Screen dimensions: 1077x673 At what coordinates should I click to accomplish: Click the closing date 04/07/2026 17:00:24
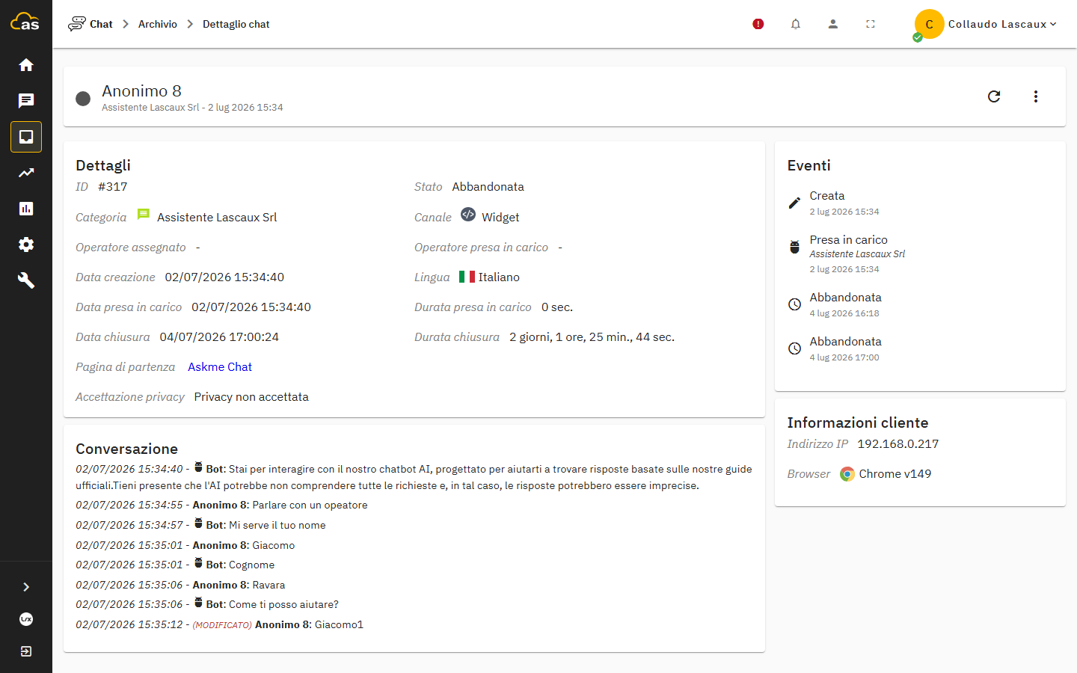219,337
